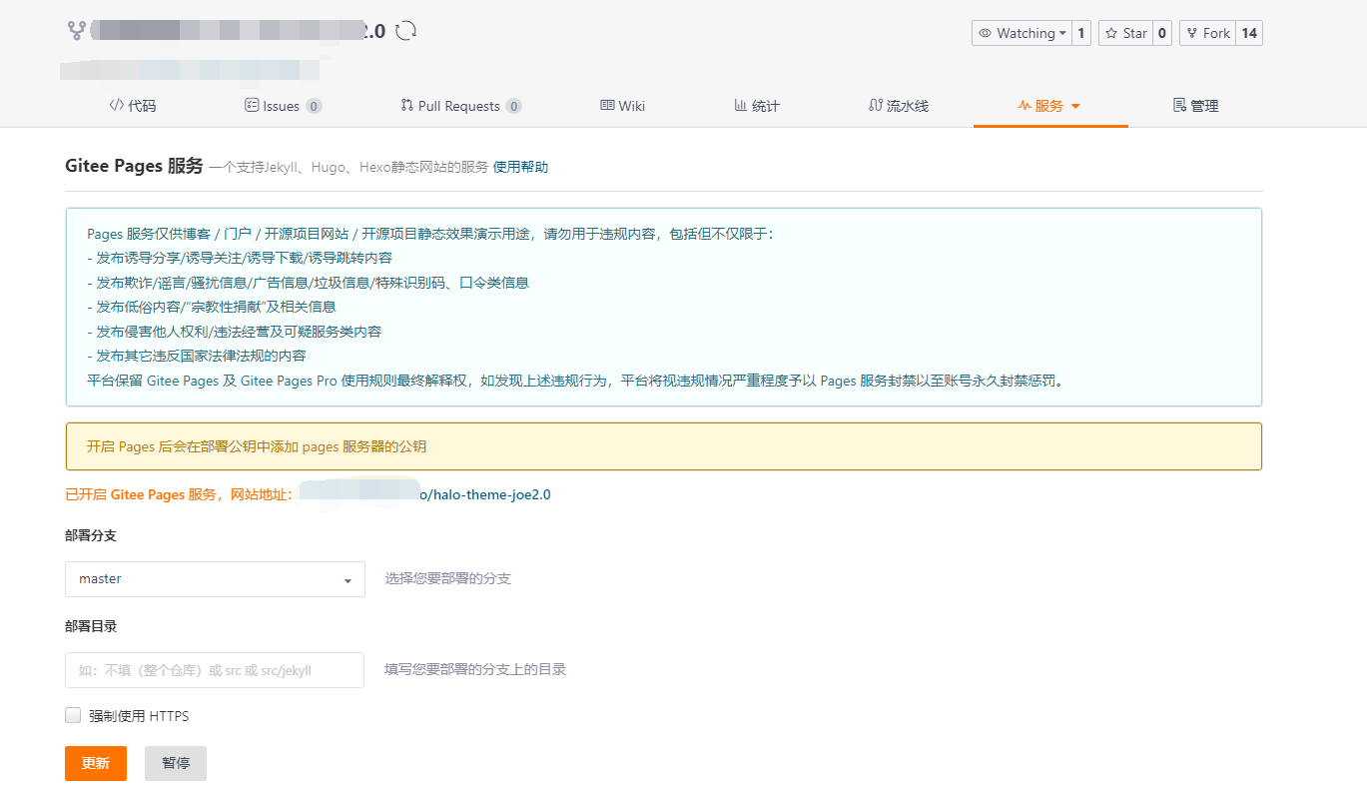
Task: Click the Pull Requests count badge of 0
Action: pos(513,106)
